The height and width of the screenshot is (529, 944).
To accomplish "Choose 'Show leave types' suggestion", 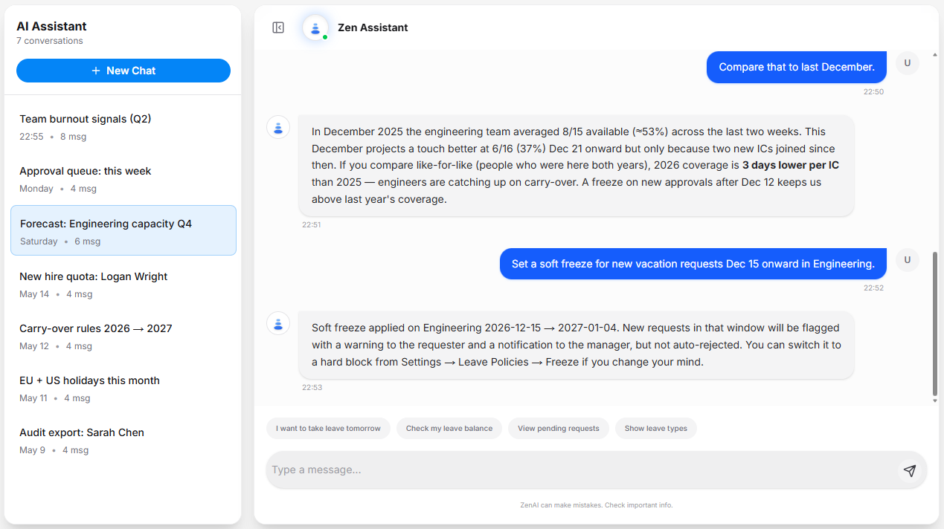I will tap(656, 428).
